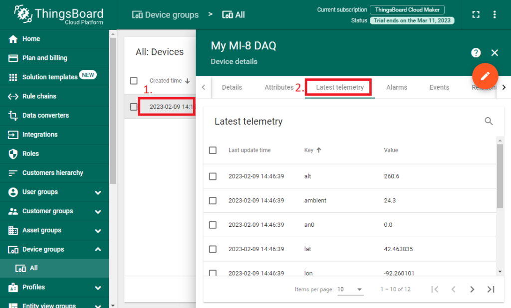The height and width of the screenshot is (308, 511).
Task: Open Rule chains from sidebar
Action: (39, 96)
